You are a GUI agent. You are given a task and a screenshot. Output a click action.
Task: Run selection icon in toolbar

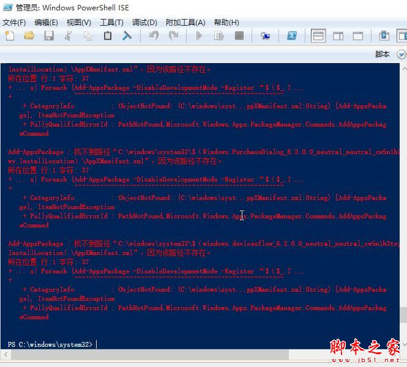point(219,35)
